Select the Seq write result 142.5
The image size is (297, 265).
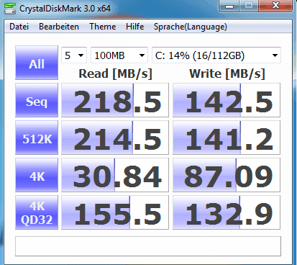click(227, 100)
